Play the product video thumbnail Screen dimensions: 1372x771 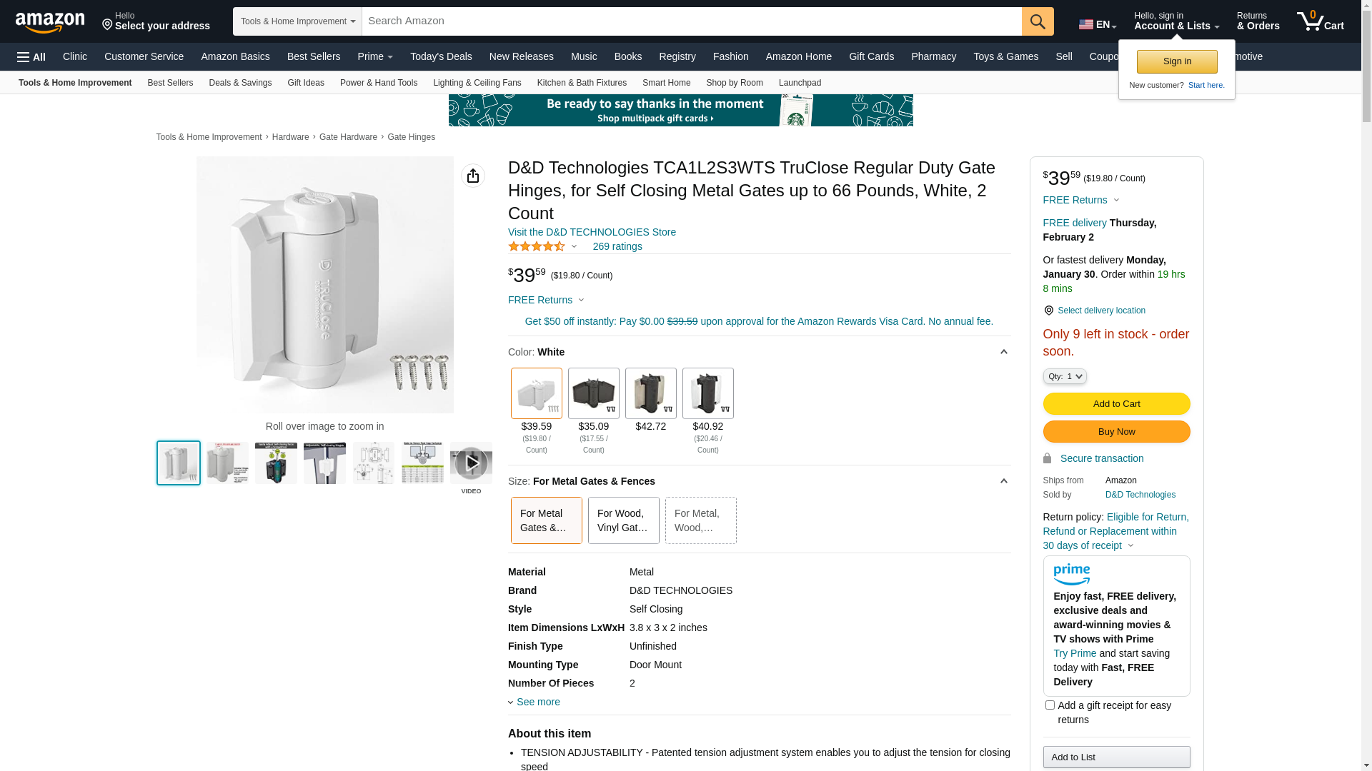point(471,463)
